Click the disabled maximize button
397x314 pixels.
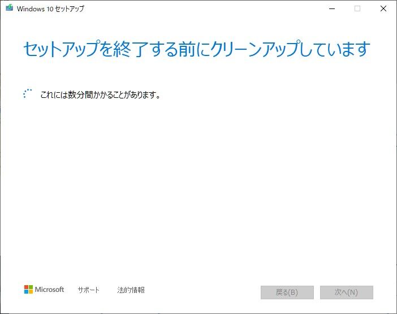357,8
